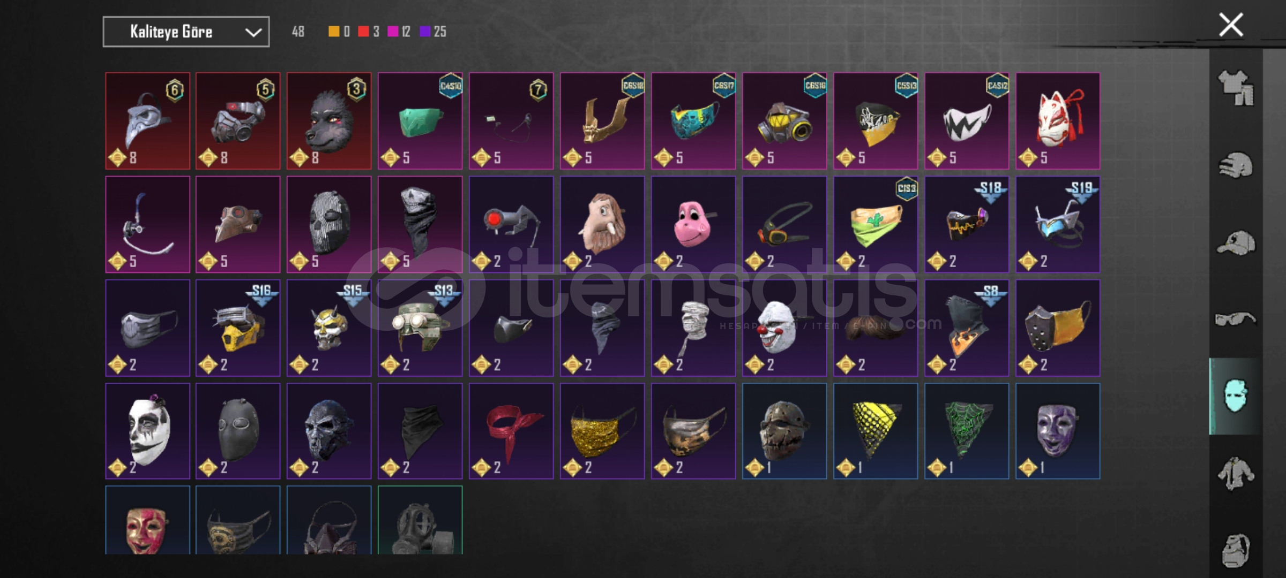The height and width of the screenshot is (578, 1286).
Task: Select the plague doctor beak mask
Action: pos(147,121)
